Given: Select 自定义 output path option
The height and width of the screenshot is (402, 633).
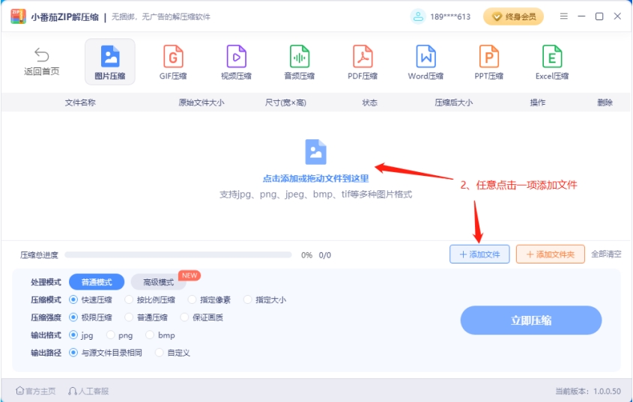Looking at the screenshot, I should (160, 353).
